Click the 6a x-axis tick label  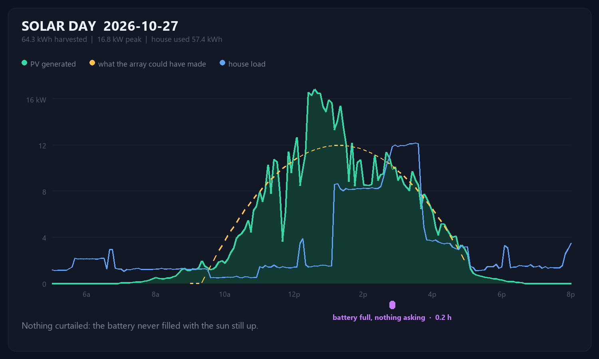[x=86, y=295]
